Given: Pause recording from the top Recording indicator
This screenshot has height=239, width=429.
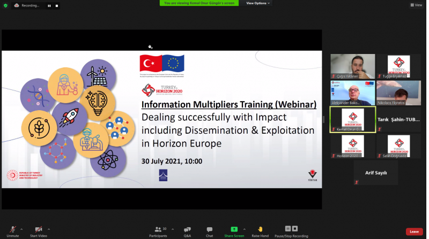Looking at the screenshot, I should pyautogui.click(x=49, y=6).
